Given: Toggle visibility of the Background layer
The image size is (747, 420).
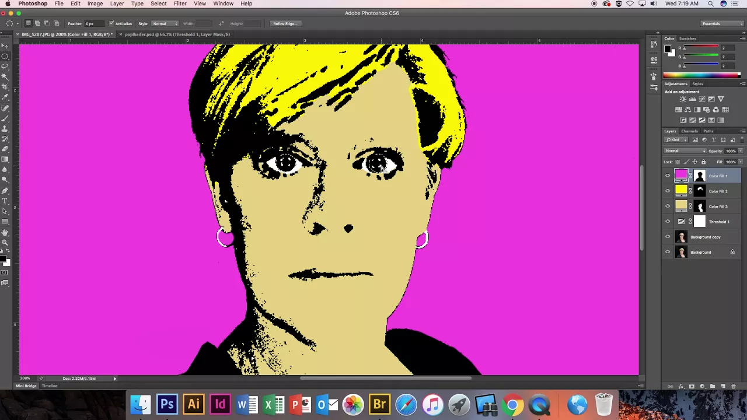Looking at the screenshot, I should [x=668, y=252].
